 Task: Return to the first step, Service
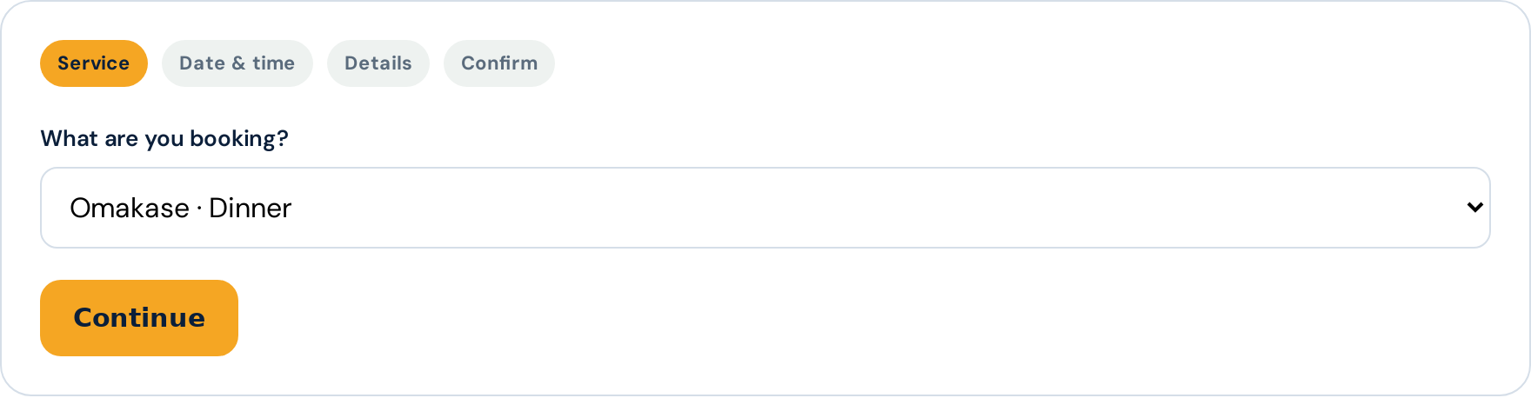click(94, 63)
